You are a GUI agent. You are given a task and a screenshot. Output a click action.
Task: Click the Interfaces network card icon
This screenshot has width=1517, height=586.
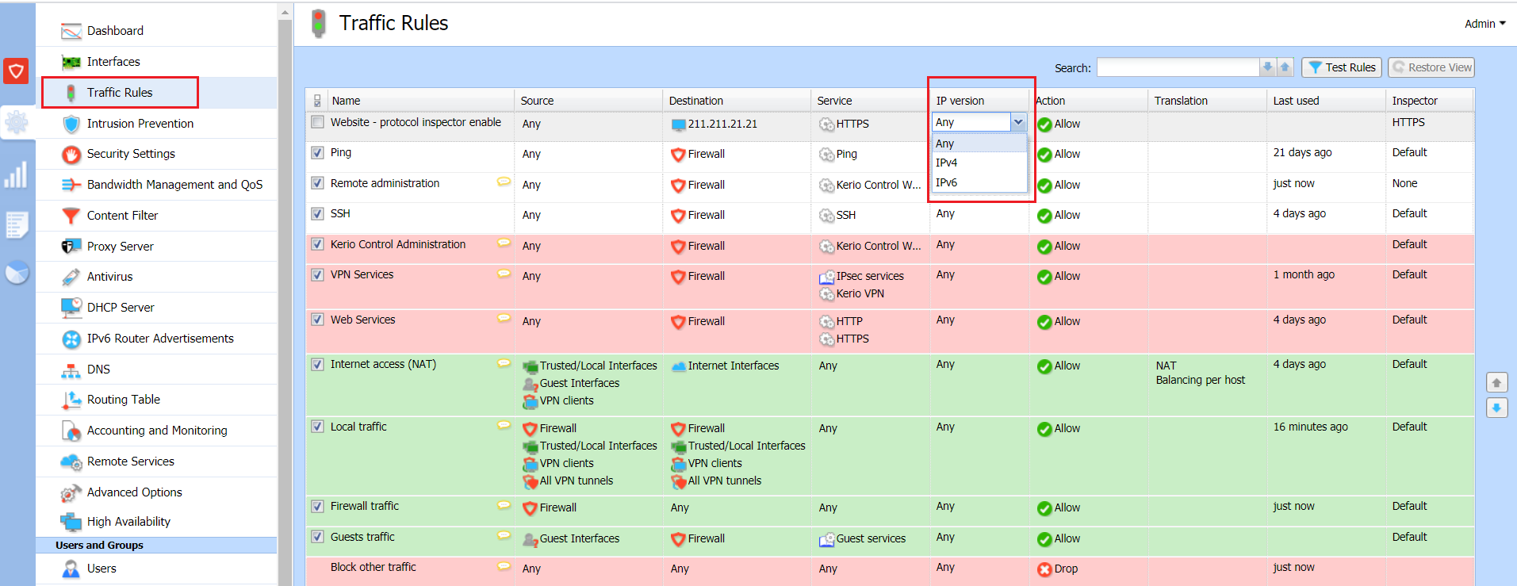tap(71, 62)
